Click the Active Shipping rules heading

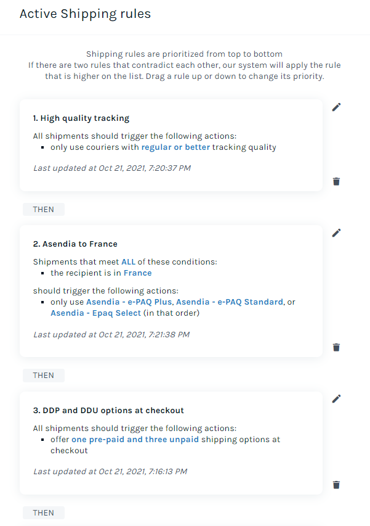tap(86, 14)
